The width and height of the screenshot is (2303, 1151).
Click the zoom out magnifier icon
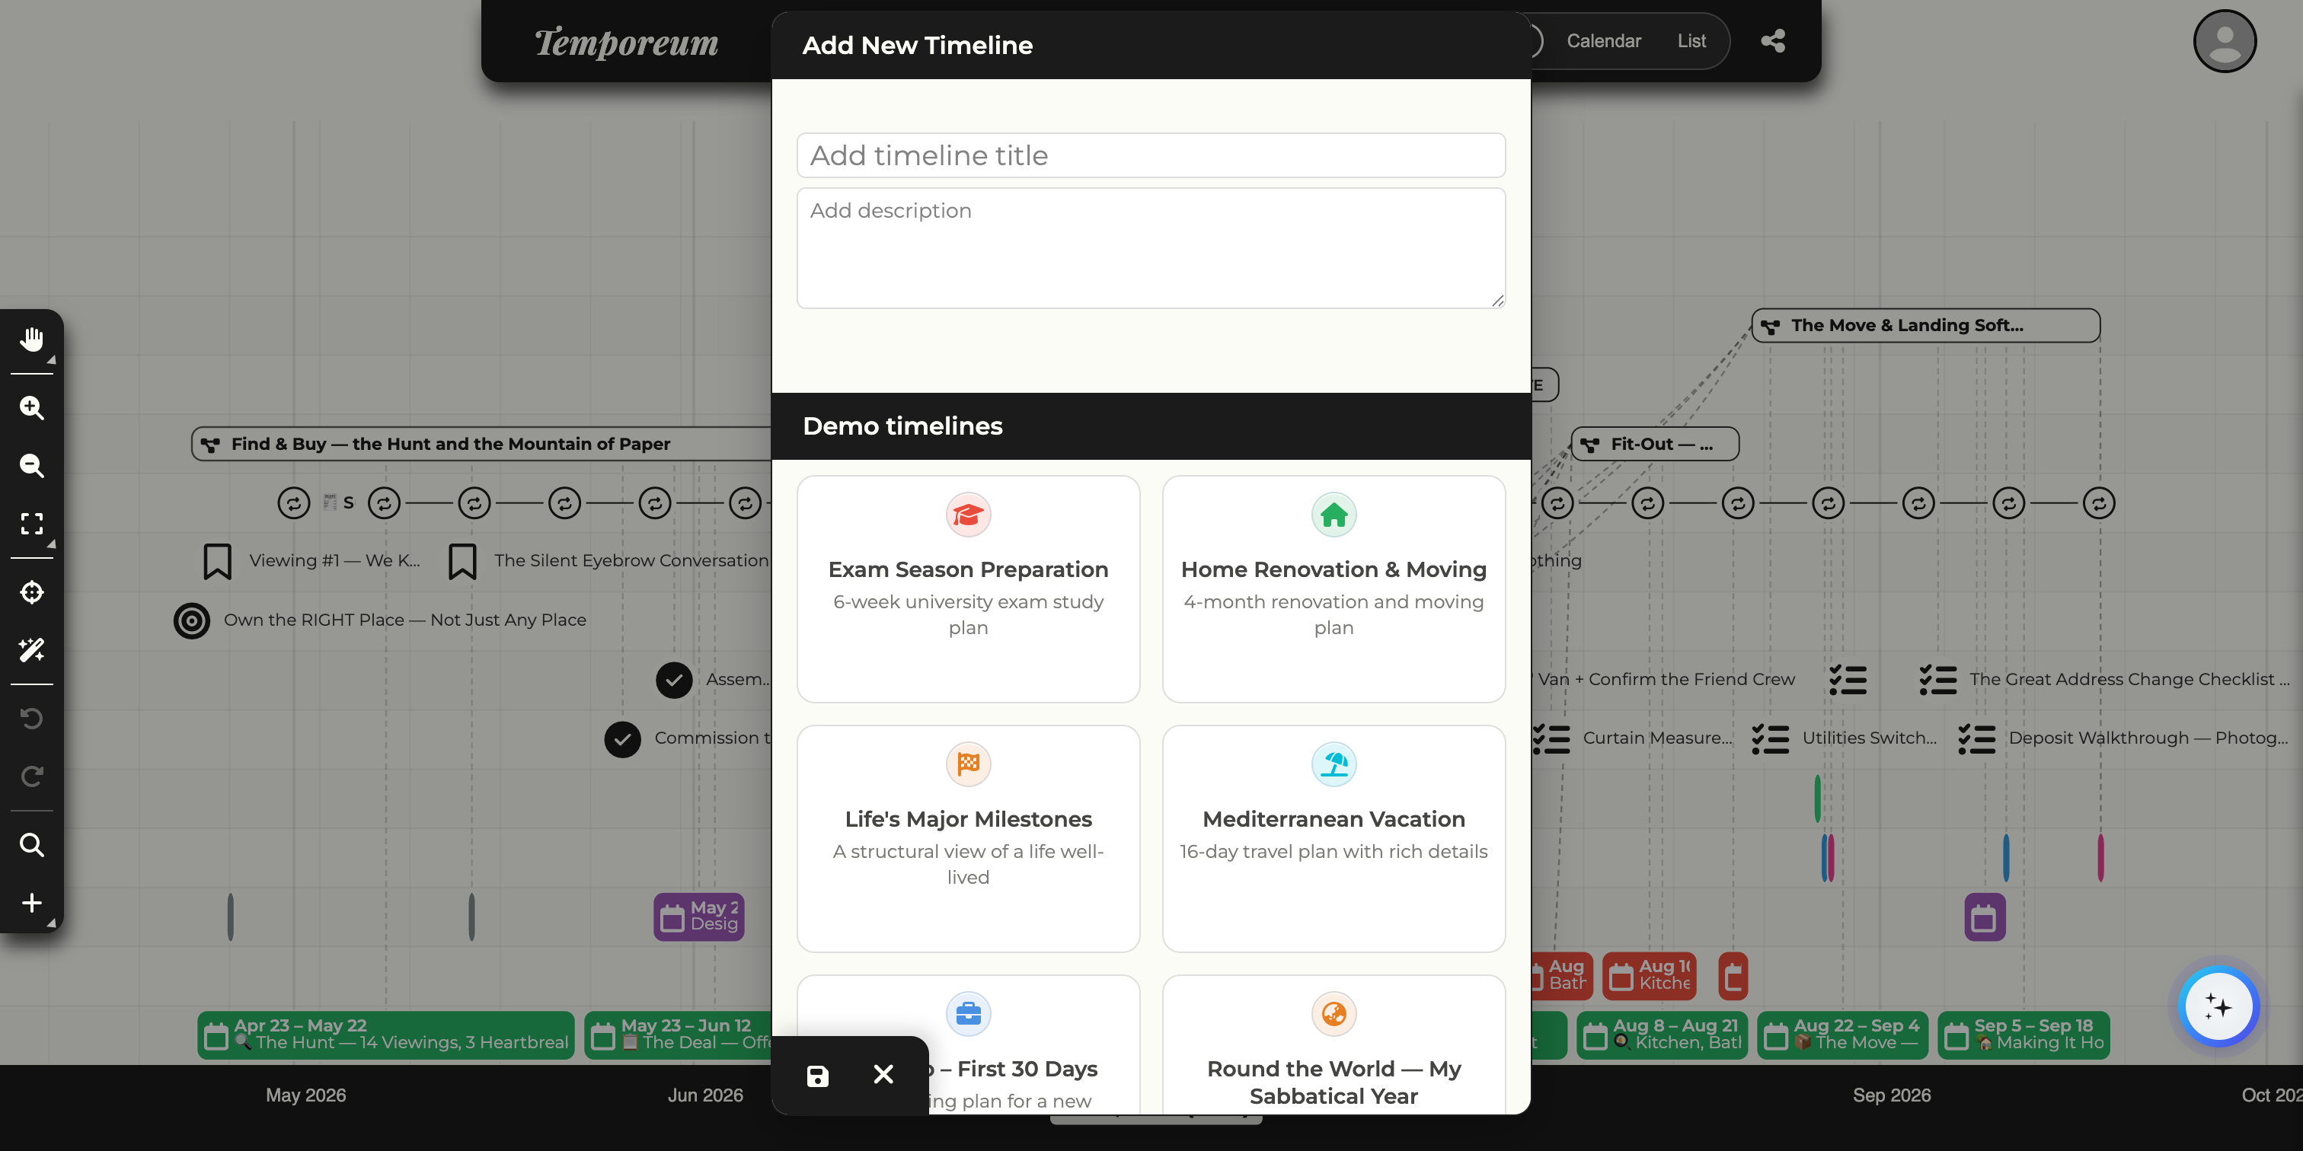tap(32, 466)
